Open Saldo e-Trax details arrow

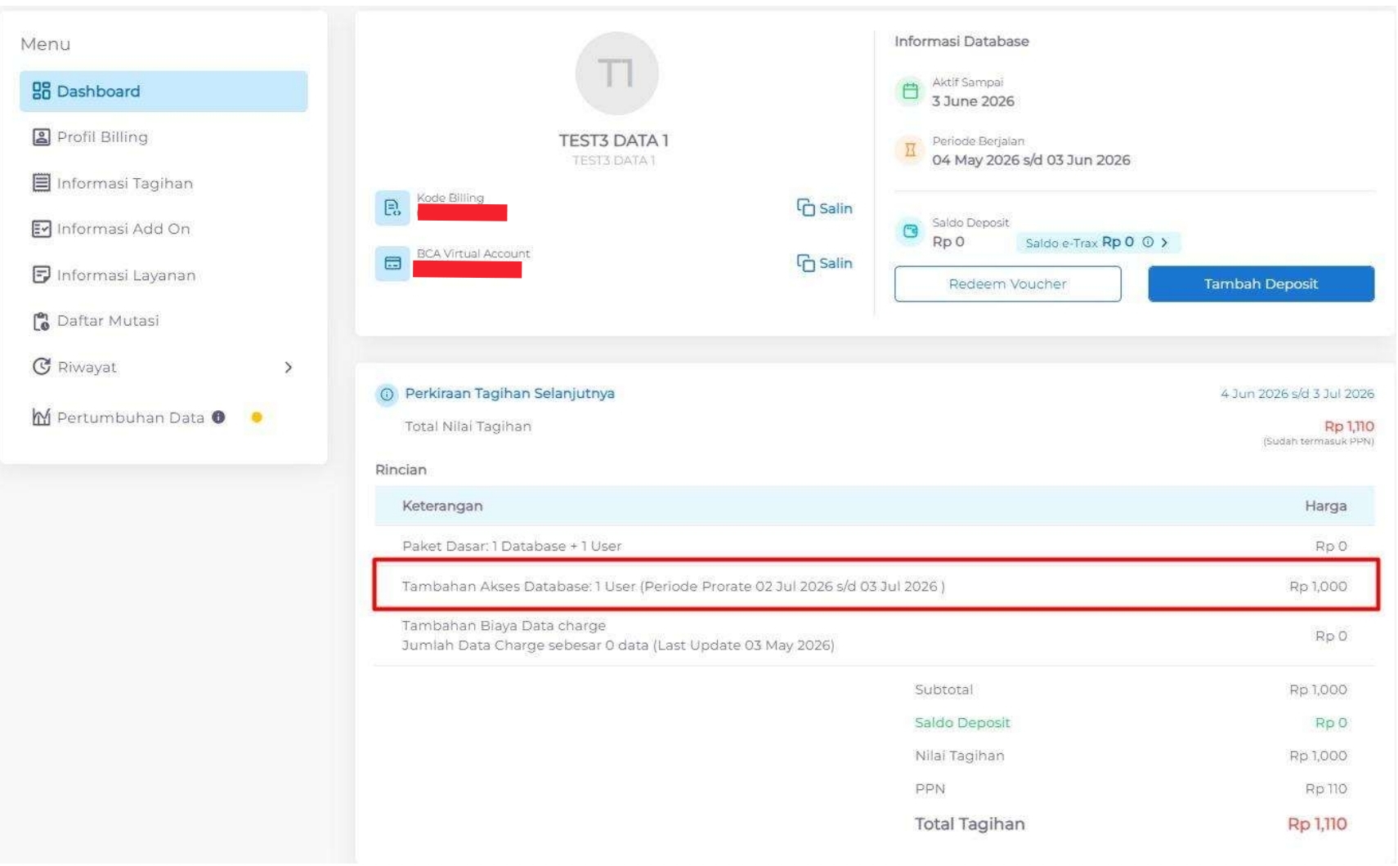(x=1165, y=243)
